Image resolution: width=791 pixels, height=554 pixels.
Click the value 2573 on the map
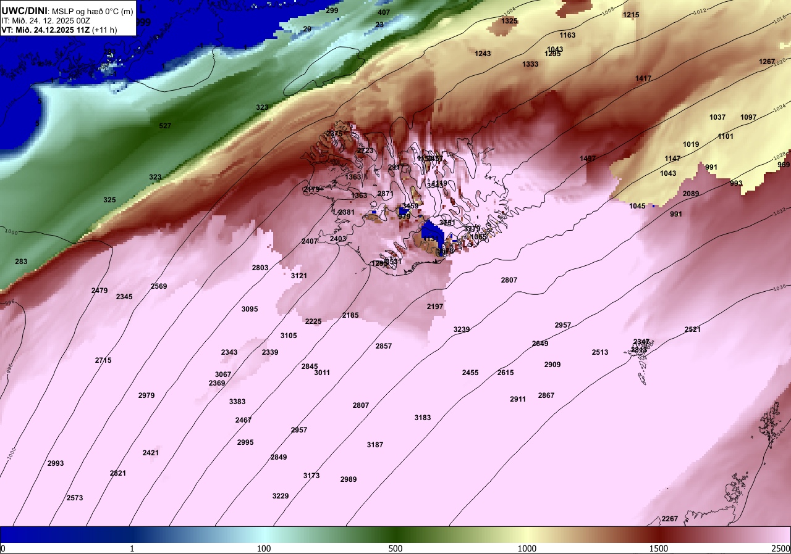click(x=75, y=498)
